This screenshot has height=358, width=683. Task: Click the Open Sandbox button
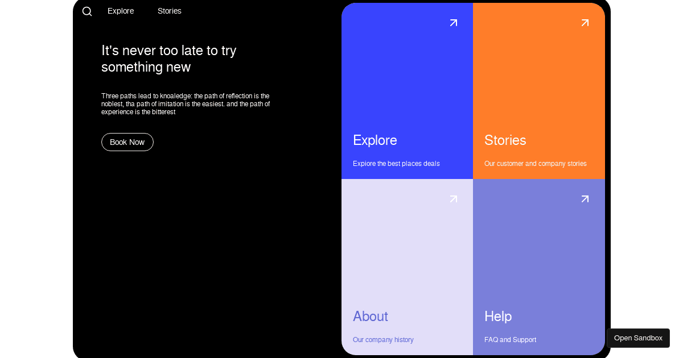click(x=638, y=338)
